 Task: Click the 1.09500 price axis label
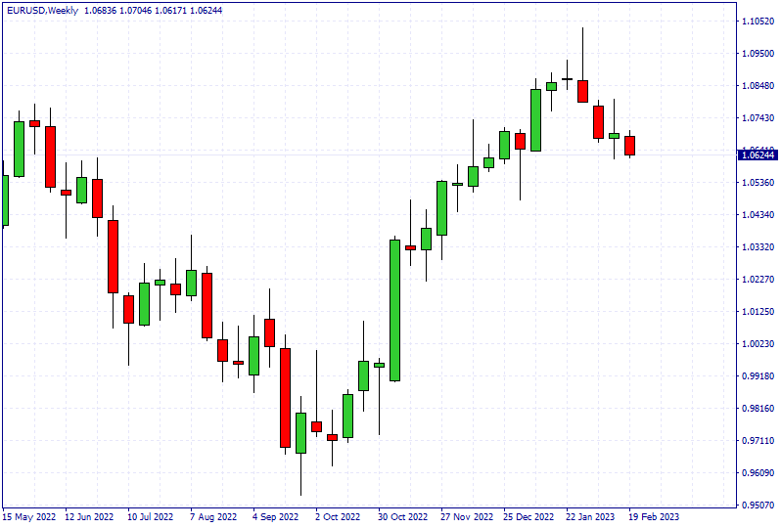click(758, 53)
